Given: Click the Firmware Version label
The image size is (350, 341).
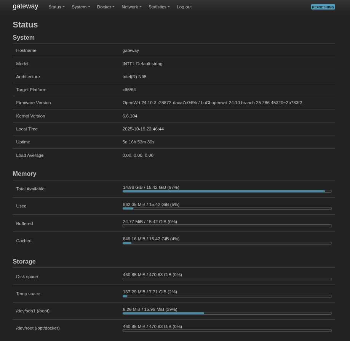Looking at the screenshot, I should (x=34, y=103).
